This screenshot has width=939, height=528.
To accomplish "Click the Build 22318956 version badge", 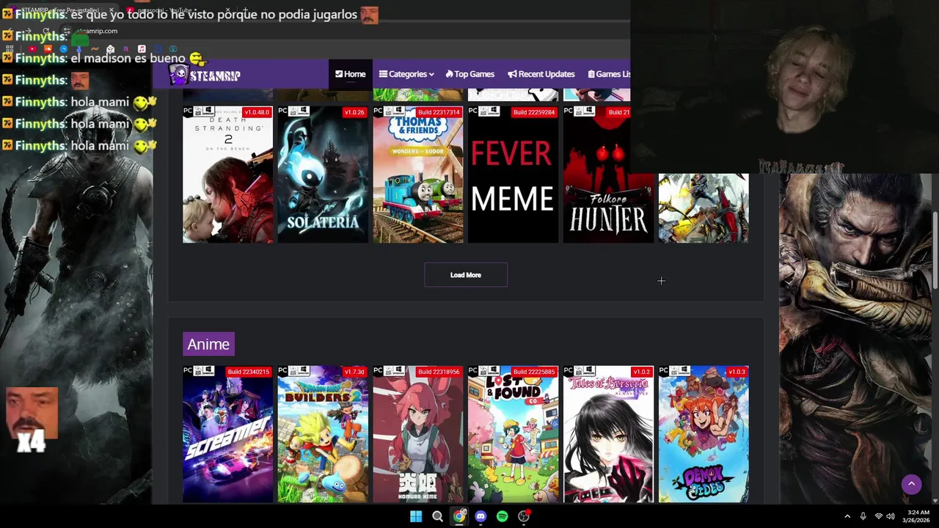I will tap(439, 372).
